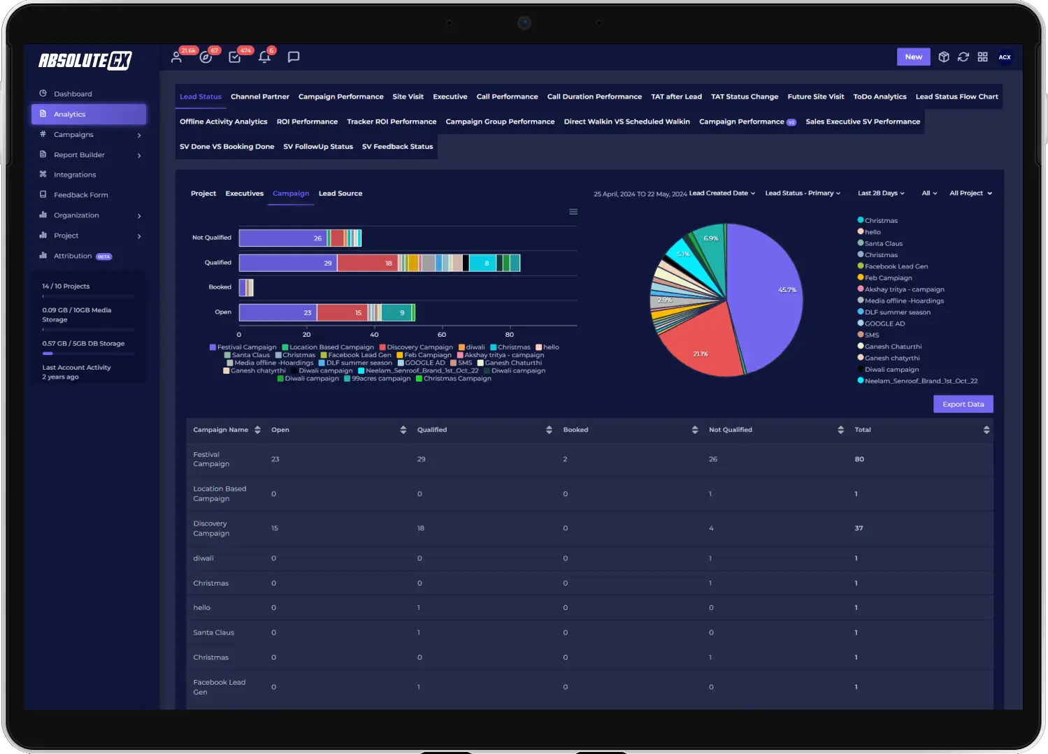Toggle GOOGLE AD in pie chart legend

coord(881,324)
